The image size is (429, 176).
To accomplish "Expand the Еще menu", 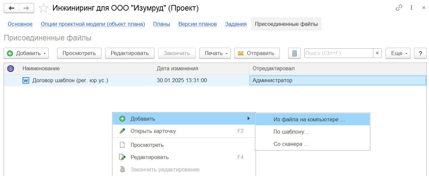I will pos(398,53).
